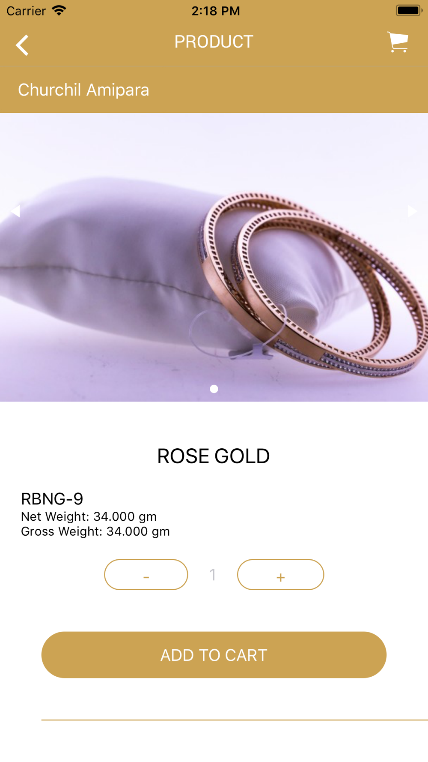428x762 pixels.
Task: Tap the Net Weight text
Action: click(x=89, y=516)
